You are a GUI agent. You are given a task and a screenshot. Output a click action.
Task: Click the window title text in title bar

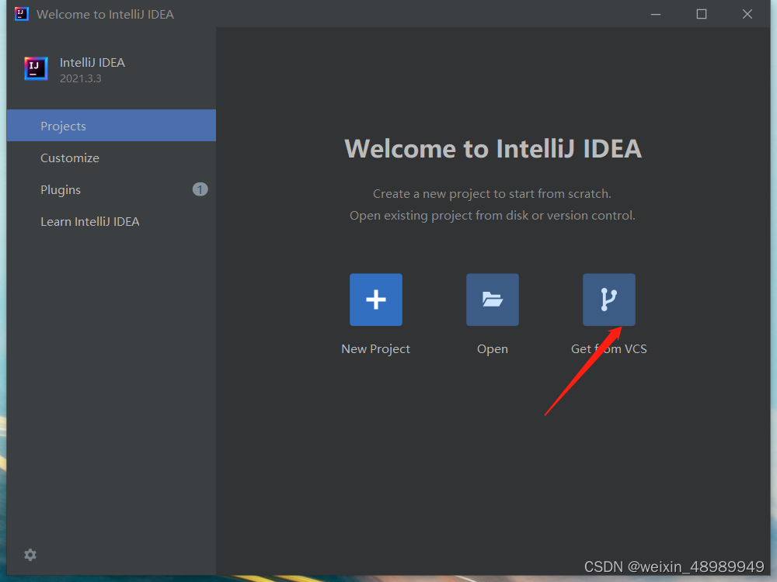click(105, 14)
